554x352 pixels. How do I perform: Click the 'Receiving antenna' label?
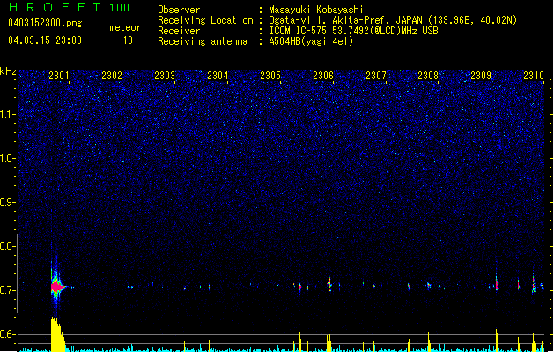tap(203, 41)
